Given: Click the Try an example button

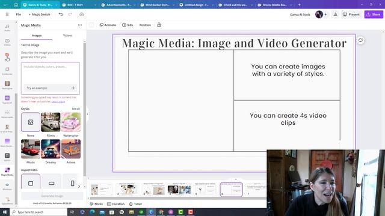Looking at the screenshot, I should [51, 88].
